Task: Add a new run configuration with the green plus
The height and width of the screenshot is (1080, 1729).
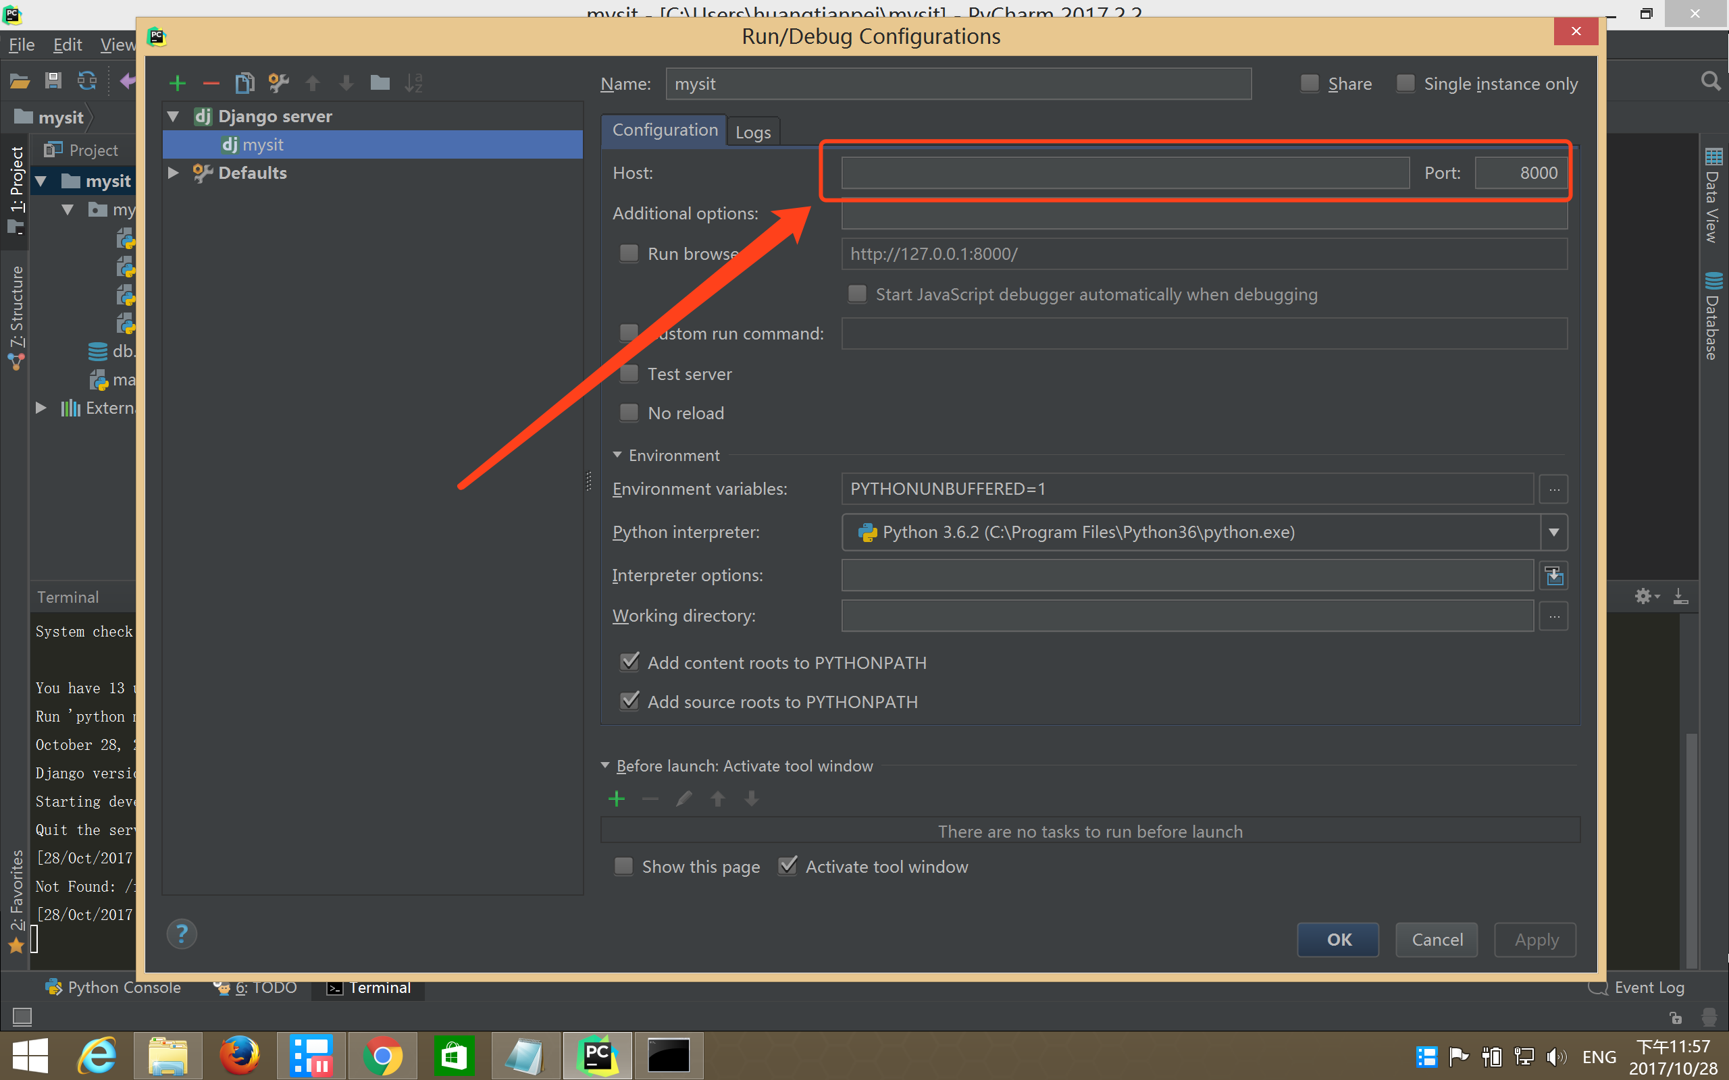Action: coord(177,83)
